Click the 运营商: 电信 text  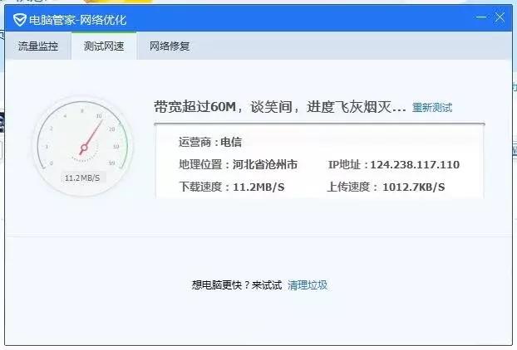(210, 142)
